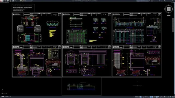Click the MODEL space button in status bar
This screenshot has height=98, width=175.
(x=136, y=97)
